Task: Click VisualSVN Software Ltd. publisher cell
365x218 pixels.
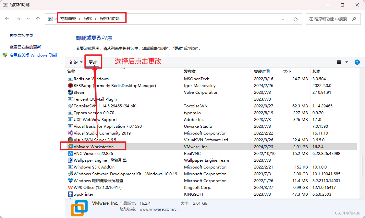Action: pos(206,140)
